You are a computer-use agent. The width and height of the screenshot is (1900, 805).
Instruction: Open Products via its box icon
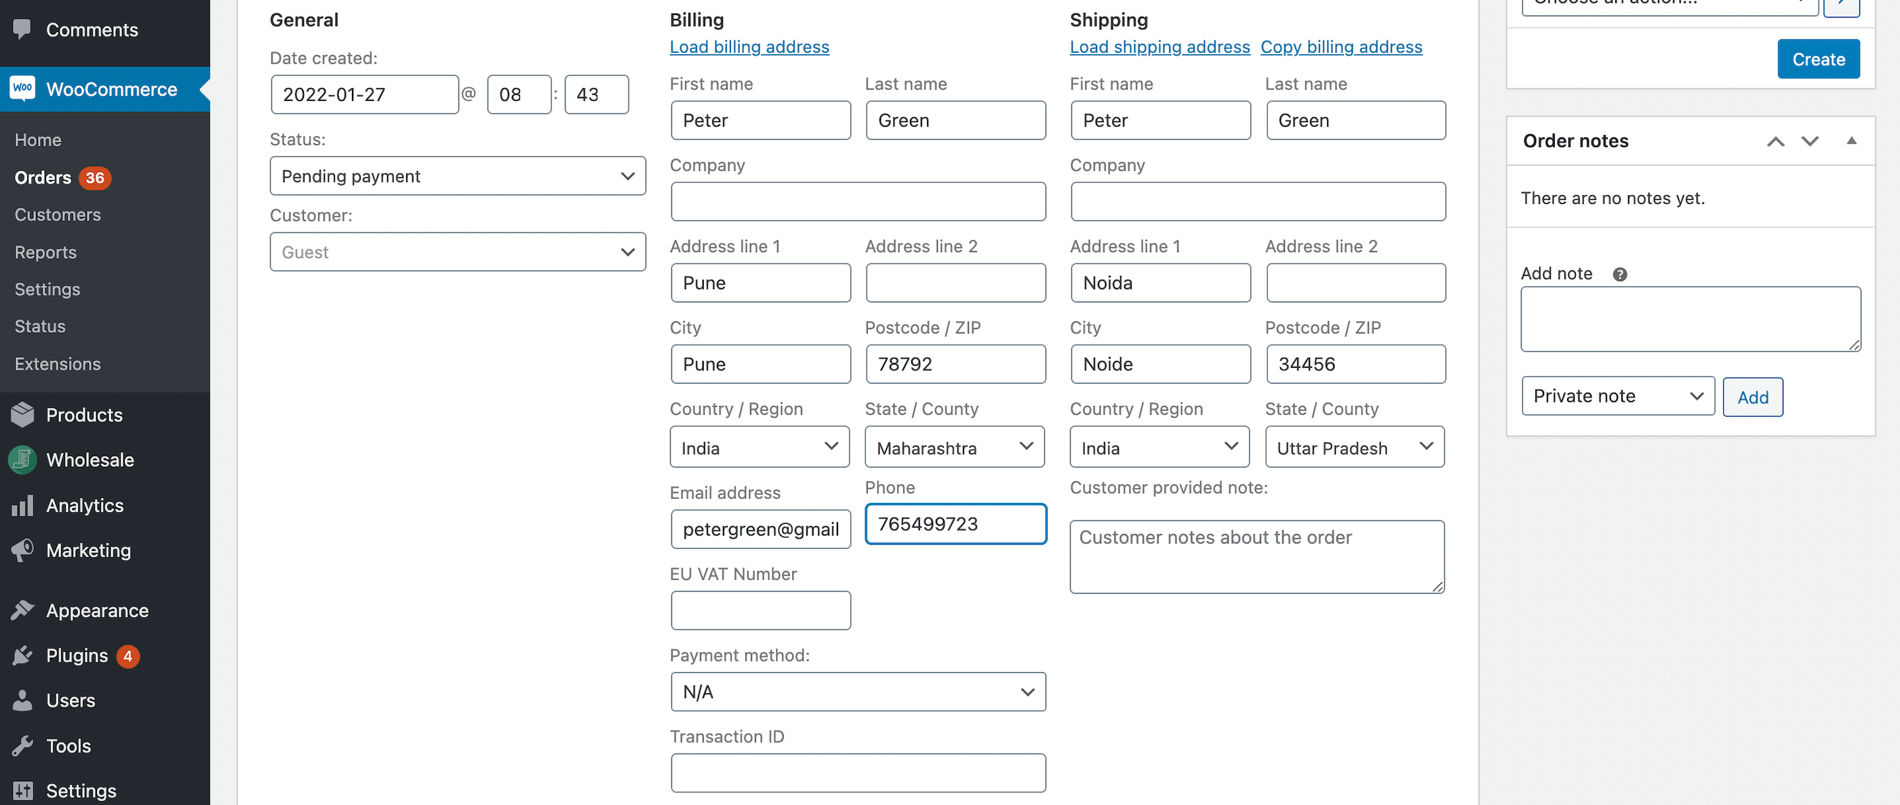(22, 414)
